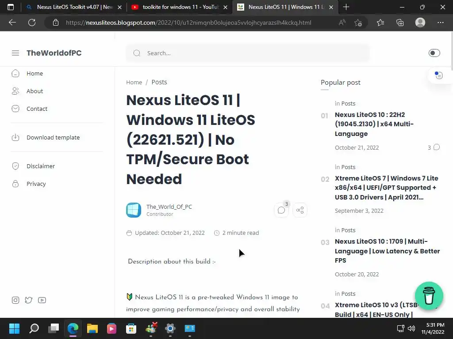Click the lock site information icon
The image size is (453, 339).
point(56,23)
